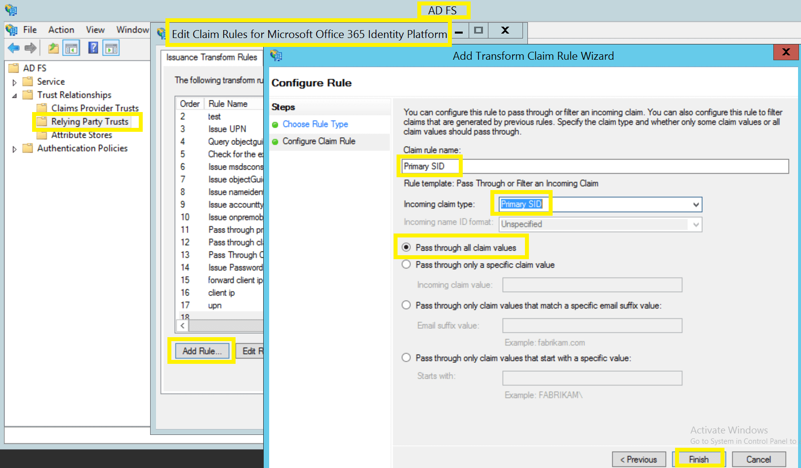This screenshot has width=801, height=468.
Task: Select Relying Party Trusts in the tree
Action: point(89,121)
